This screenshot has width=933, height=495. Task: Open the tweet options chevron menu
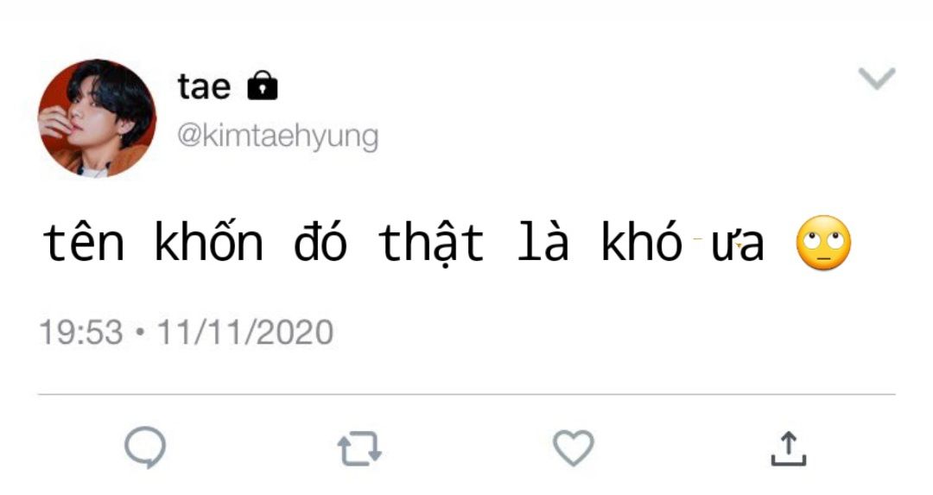[877, 79]
